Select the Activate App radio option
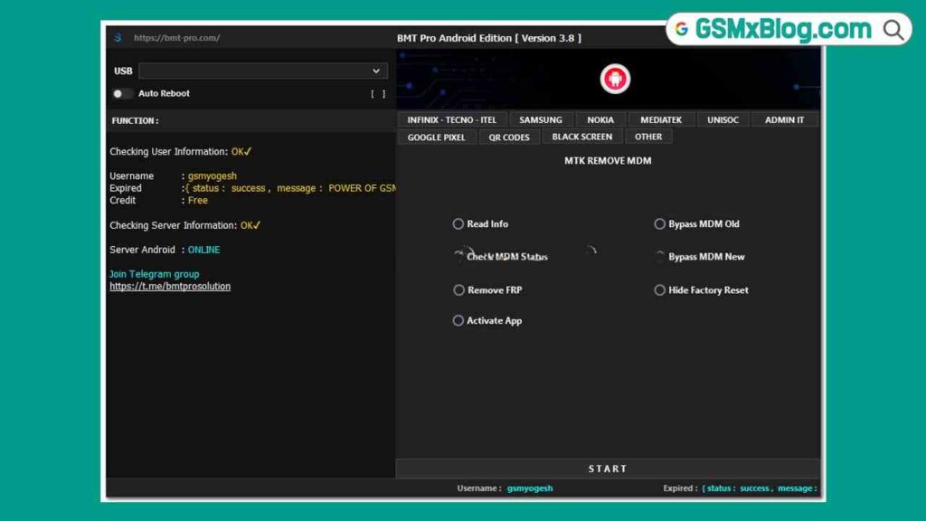The height and width of the screenshot is (521, 926). pos(487,321)
